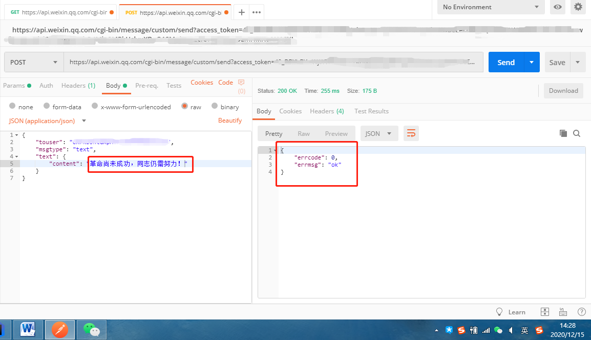Copy response body to clipboard
Image resolution: width=591 pixels, height=340 pixels.
563,133
